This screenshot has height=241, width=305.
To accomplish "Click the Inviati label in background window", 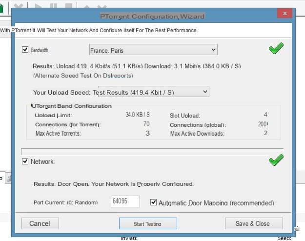I will [x=129, y=238].
